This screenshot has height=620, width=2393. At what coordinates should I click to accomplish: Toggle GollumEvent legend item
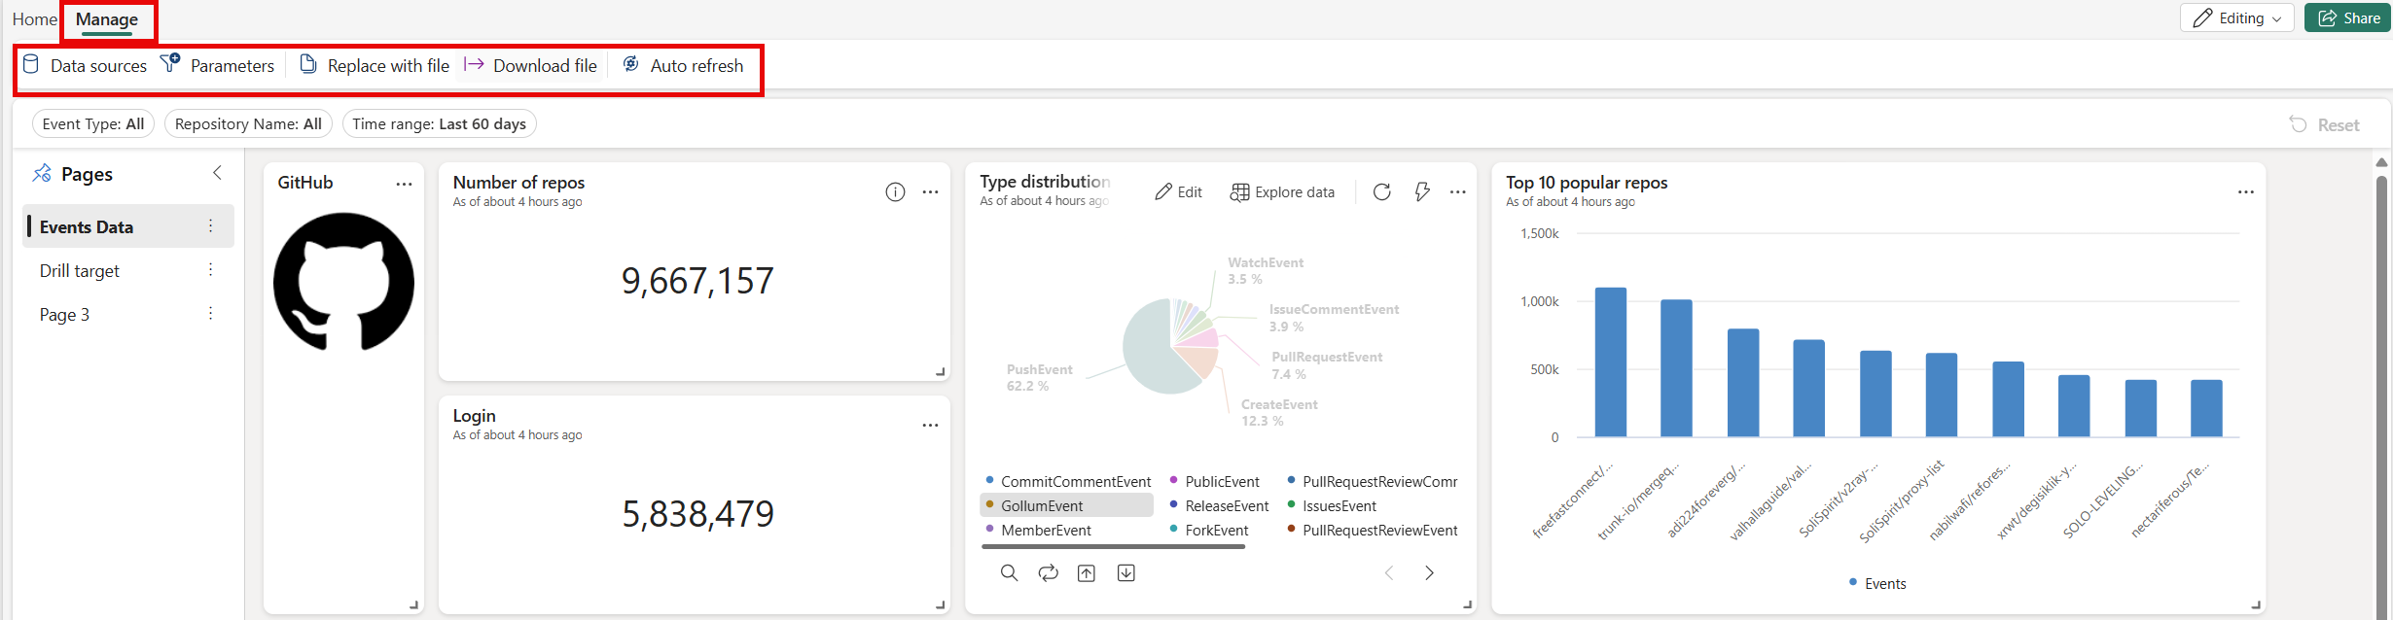[x=1041, y=506]
